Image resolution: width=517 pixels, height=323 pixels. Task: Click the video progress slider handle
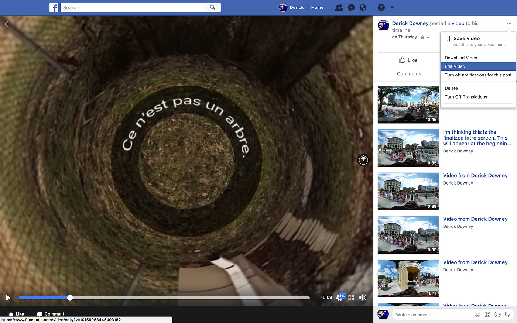click(x=70, y=298)
